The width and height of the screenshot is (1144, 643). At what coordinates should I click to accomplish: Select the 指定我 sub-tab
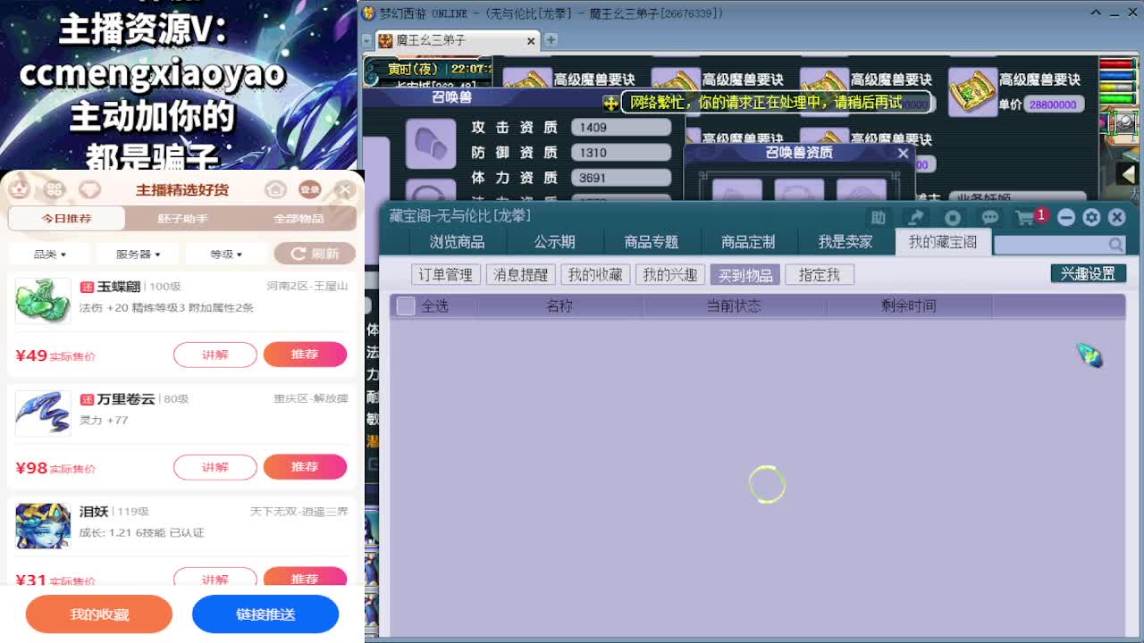820,275
